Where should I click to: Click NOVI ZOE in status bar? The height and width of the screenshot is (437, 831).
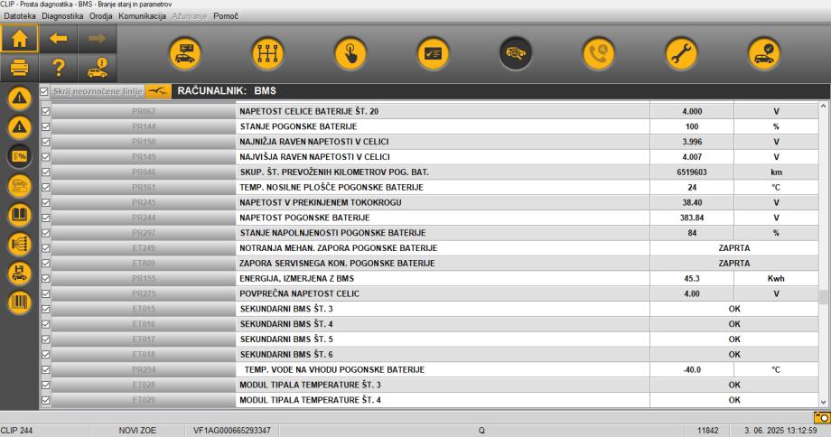(137, 431)
